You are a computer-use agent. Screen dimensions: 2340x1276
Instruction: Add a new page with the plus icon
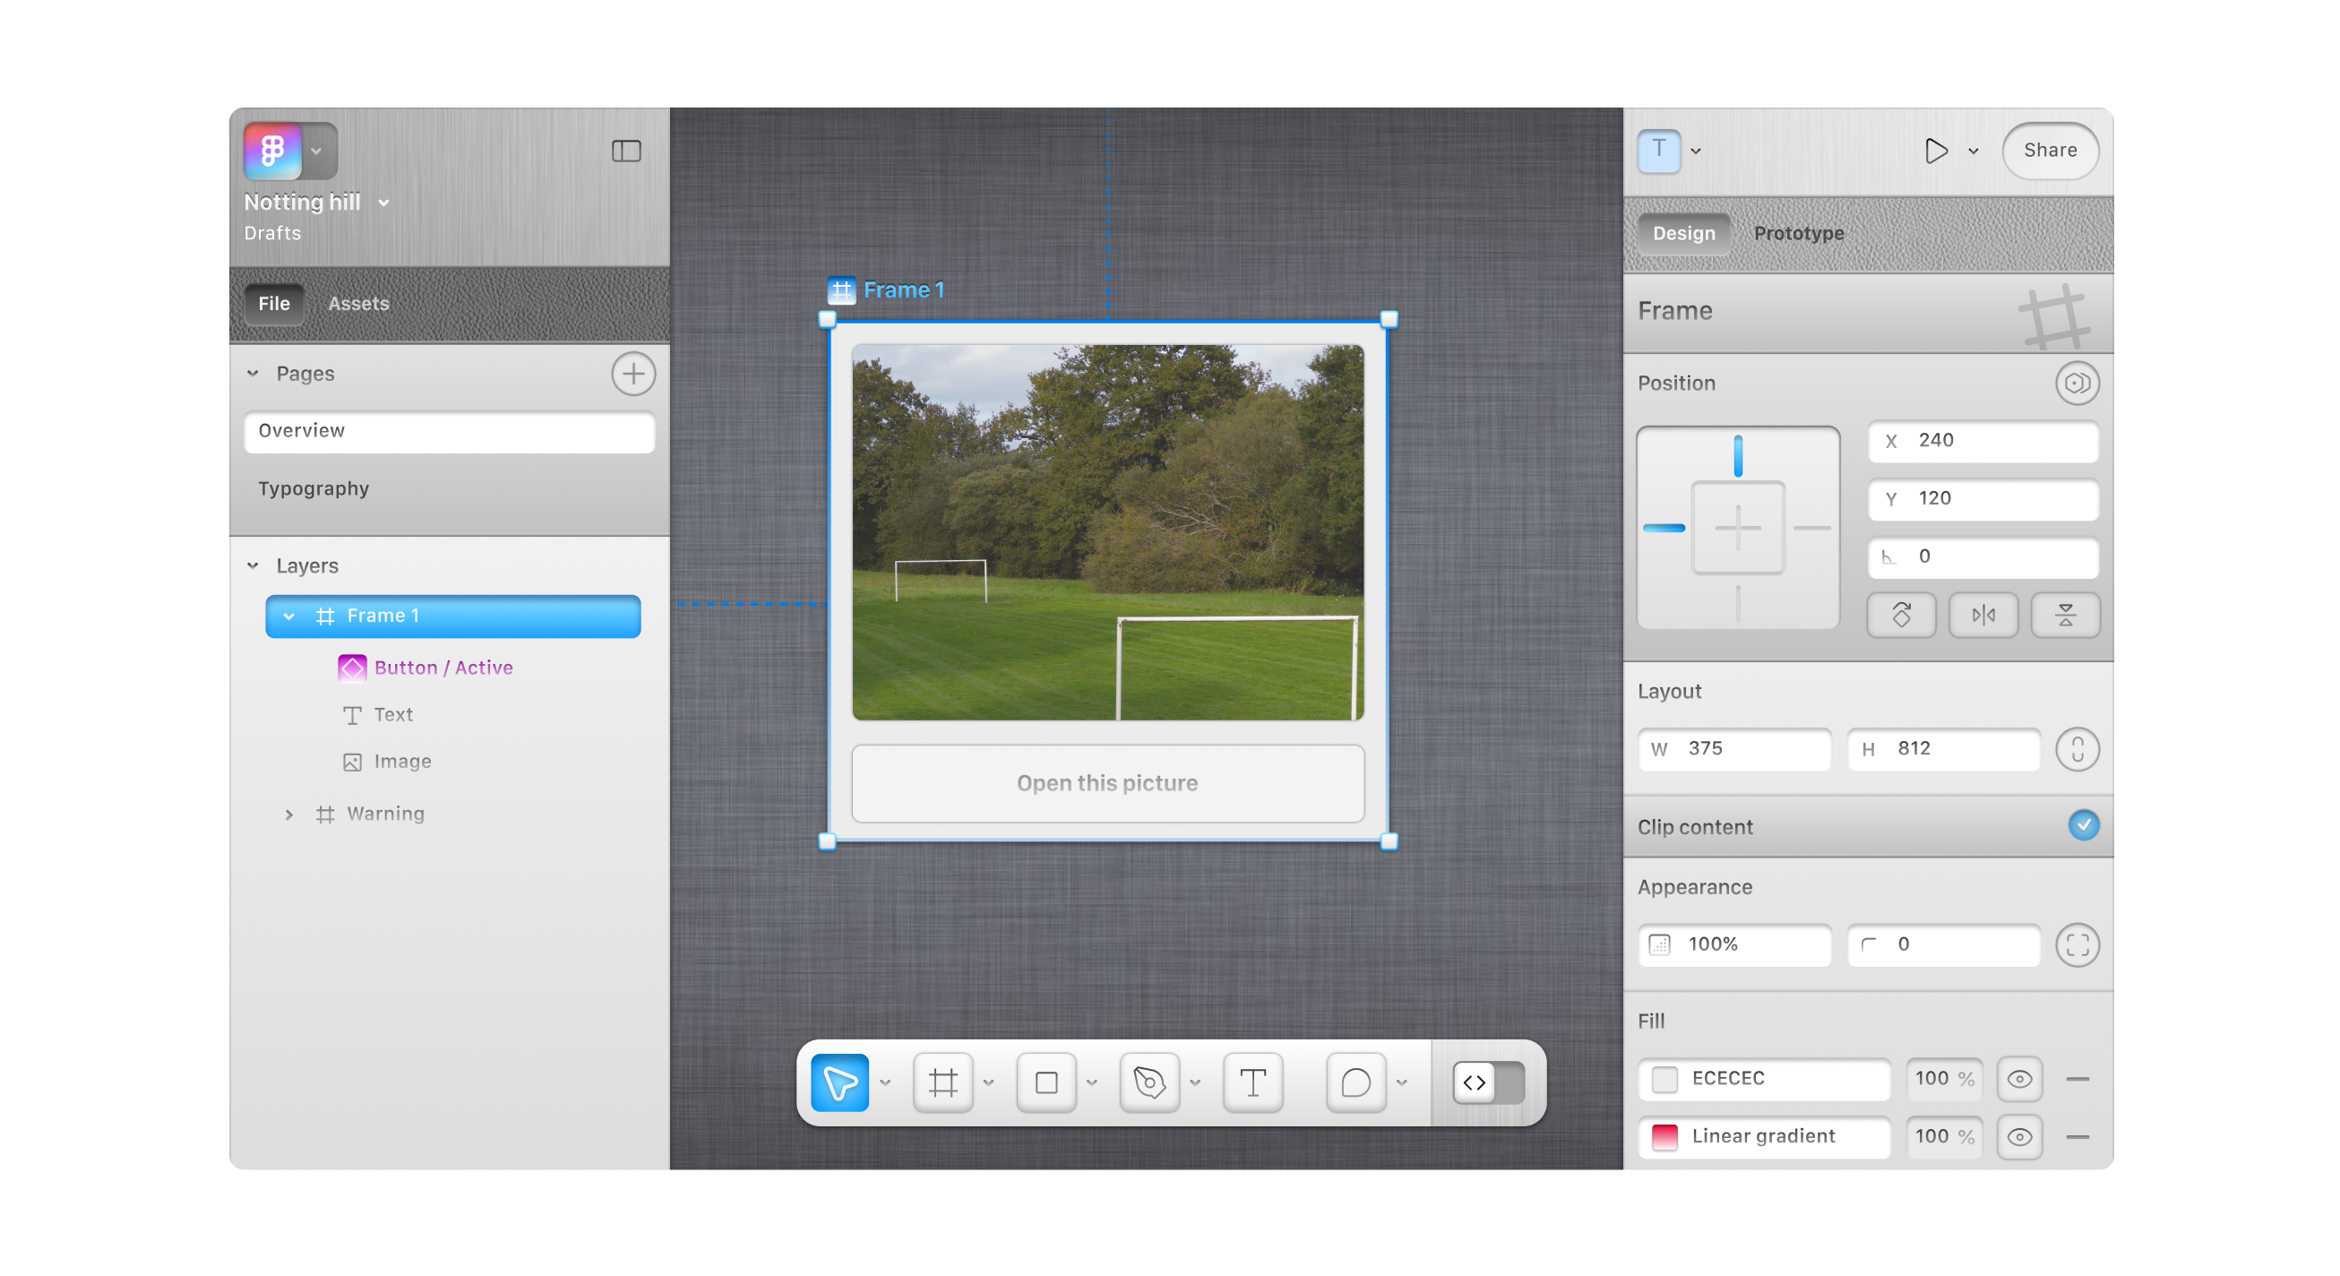click(x=632, y=374)
